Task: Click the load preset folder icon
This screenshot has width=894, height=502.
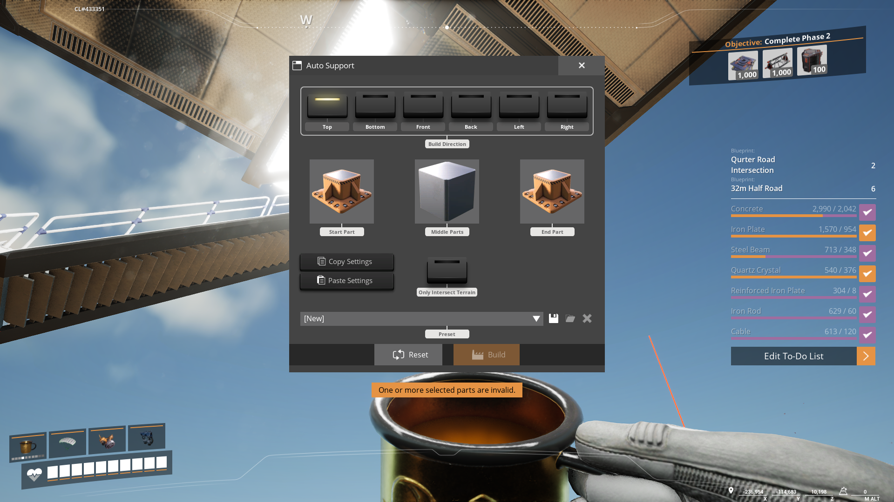Action: 570,318
